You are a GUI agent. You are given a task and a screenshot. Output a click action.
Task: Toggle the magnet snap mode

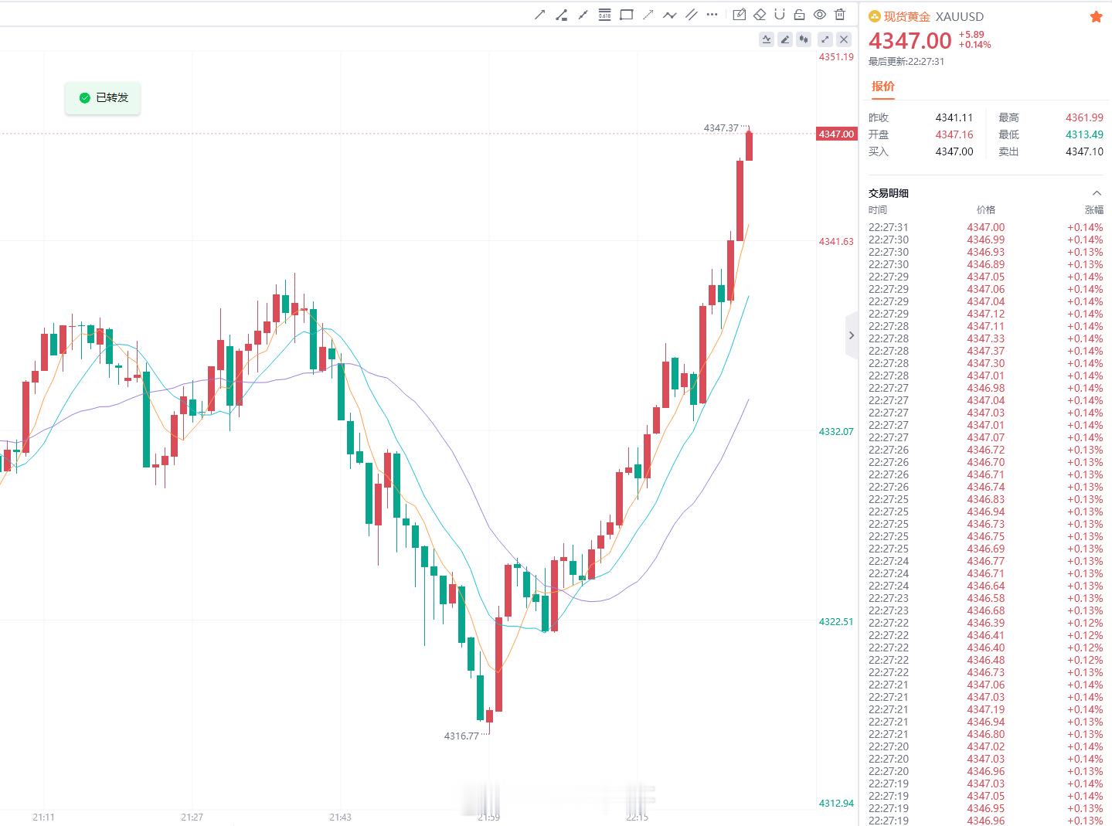point(780,15)
